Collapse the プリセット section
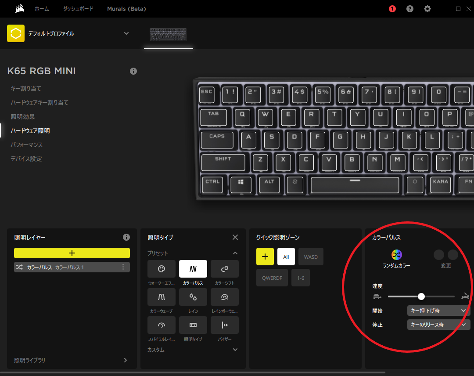The width and height of the screenshot is (474, 376). tap(235, 253)
